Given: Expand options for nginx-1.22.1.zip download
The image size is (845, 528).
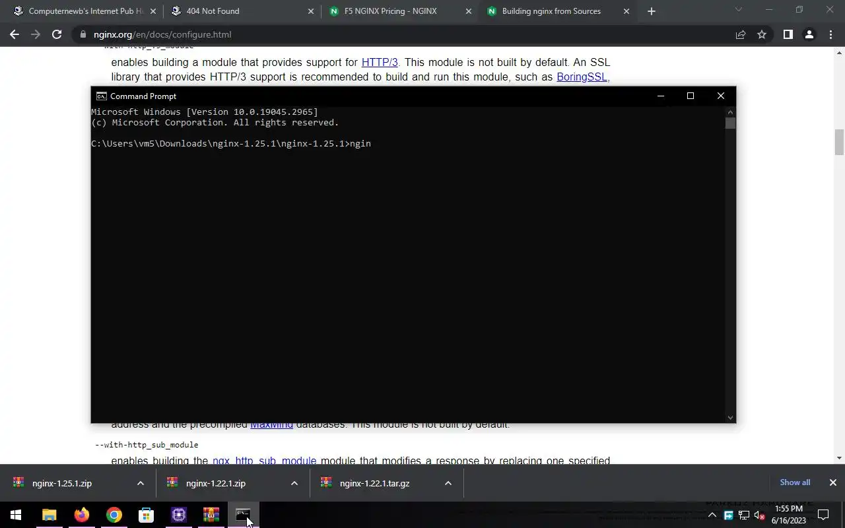Looking at the screenshot, I should coord(294,483).
